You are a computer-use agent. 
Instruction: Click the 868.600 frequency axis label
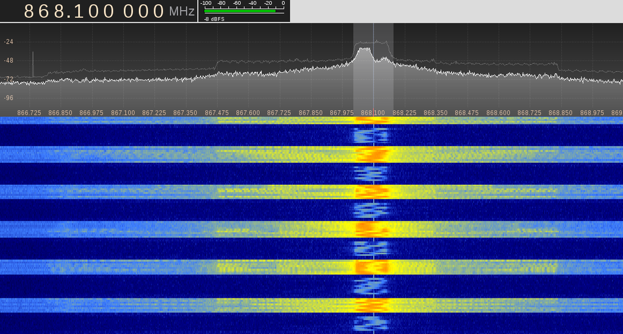pos(498,113)
